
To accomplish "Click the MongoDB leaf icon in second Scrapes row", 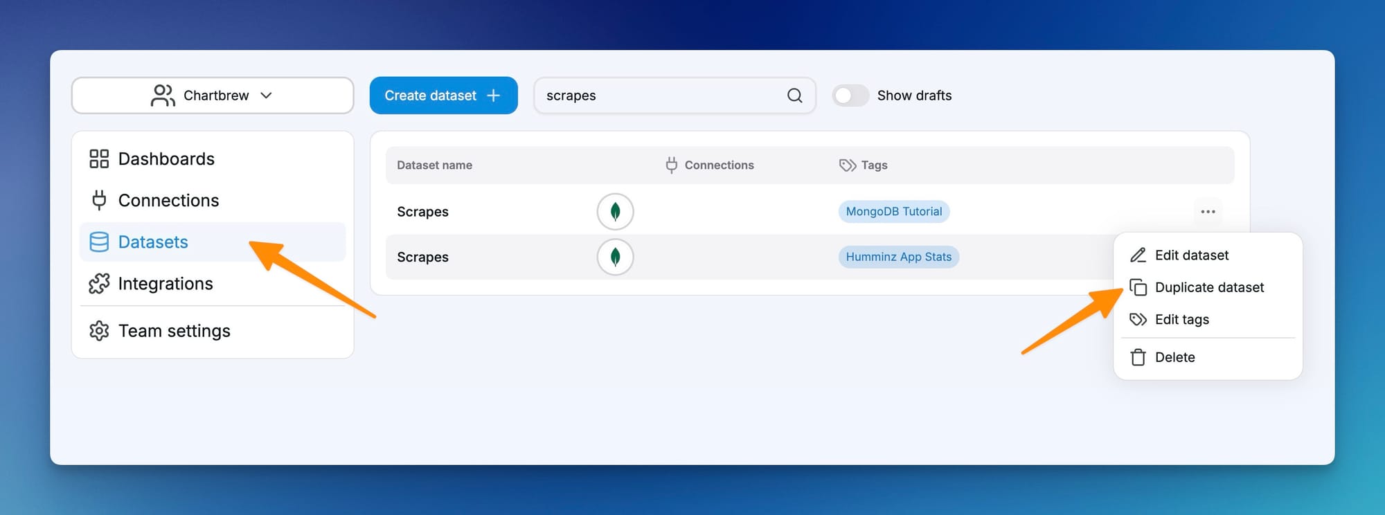I will pyautogui.click(x=615, y=257).
